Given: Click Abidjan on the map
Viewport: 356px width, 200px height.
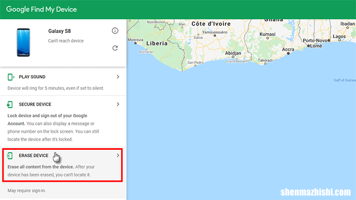Looking at the screenshot, I should tap(233, 53).
